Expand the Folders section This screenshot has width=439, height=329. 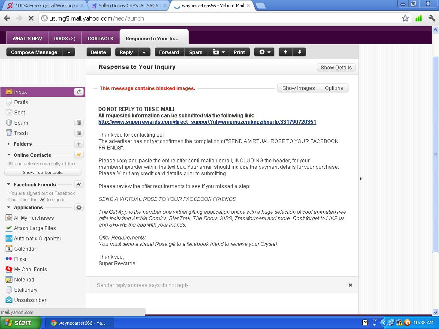(9, 144)
